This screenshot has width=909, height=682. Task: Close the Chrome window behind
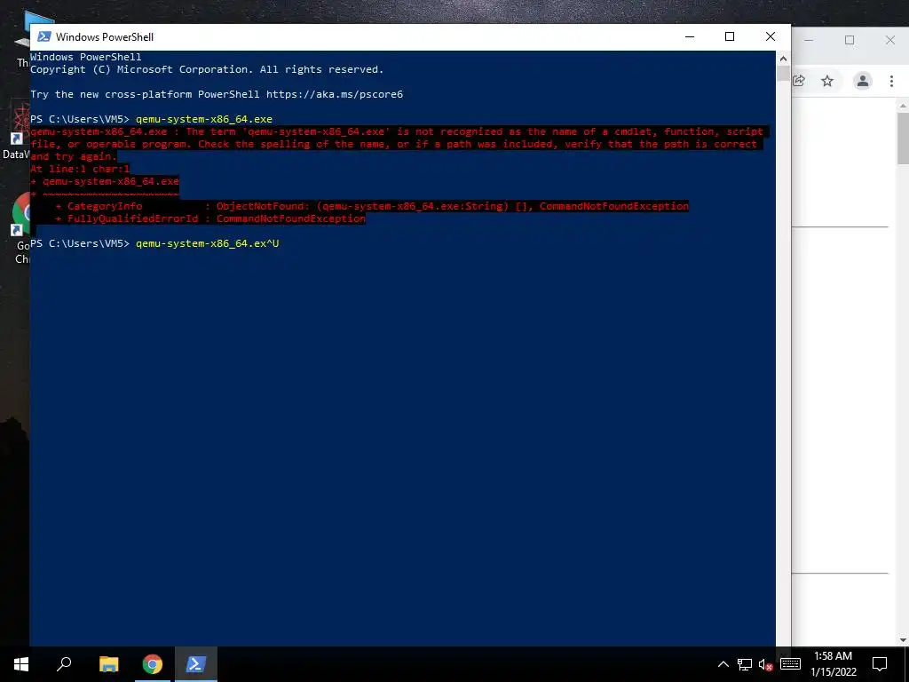pyautogui.click(x=889, y=40)
